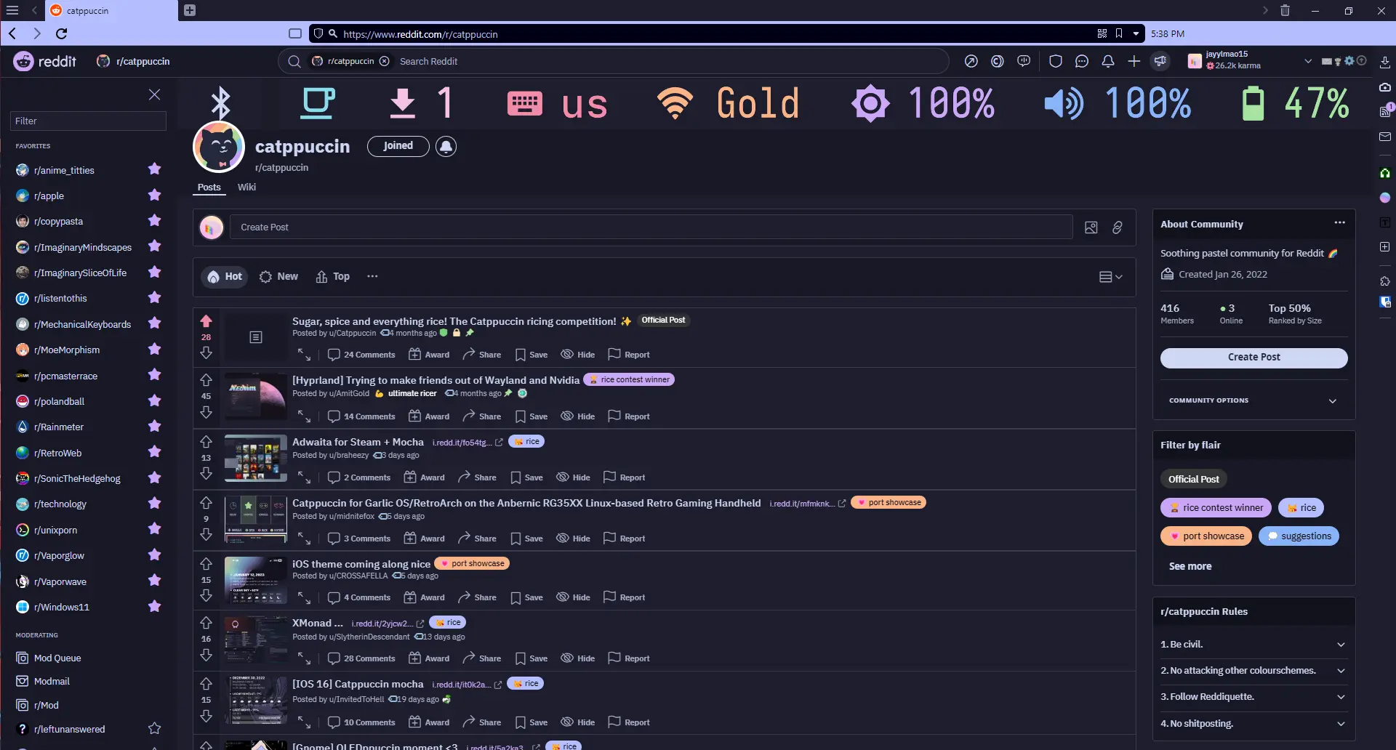Save the Adwaita for Steam + Mocha post
The image size is (1396, 750).
tap(527, 477)
